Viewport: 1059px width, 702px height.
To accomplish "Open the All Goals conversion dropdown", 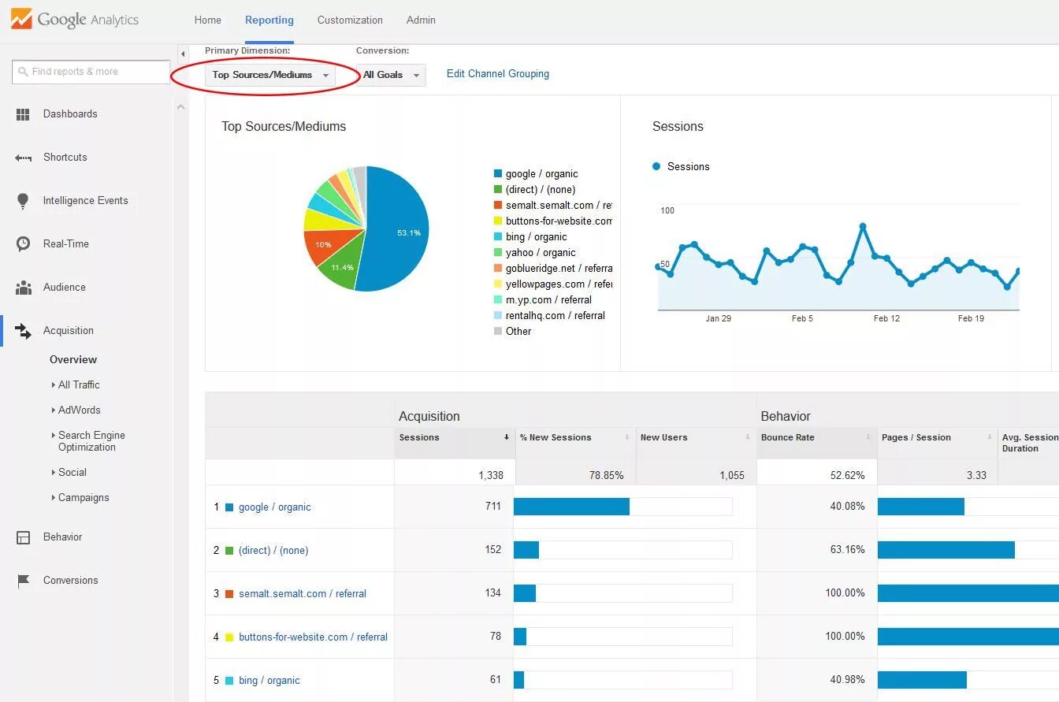I will (391, 75).
